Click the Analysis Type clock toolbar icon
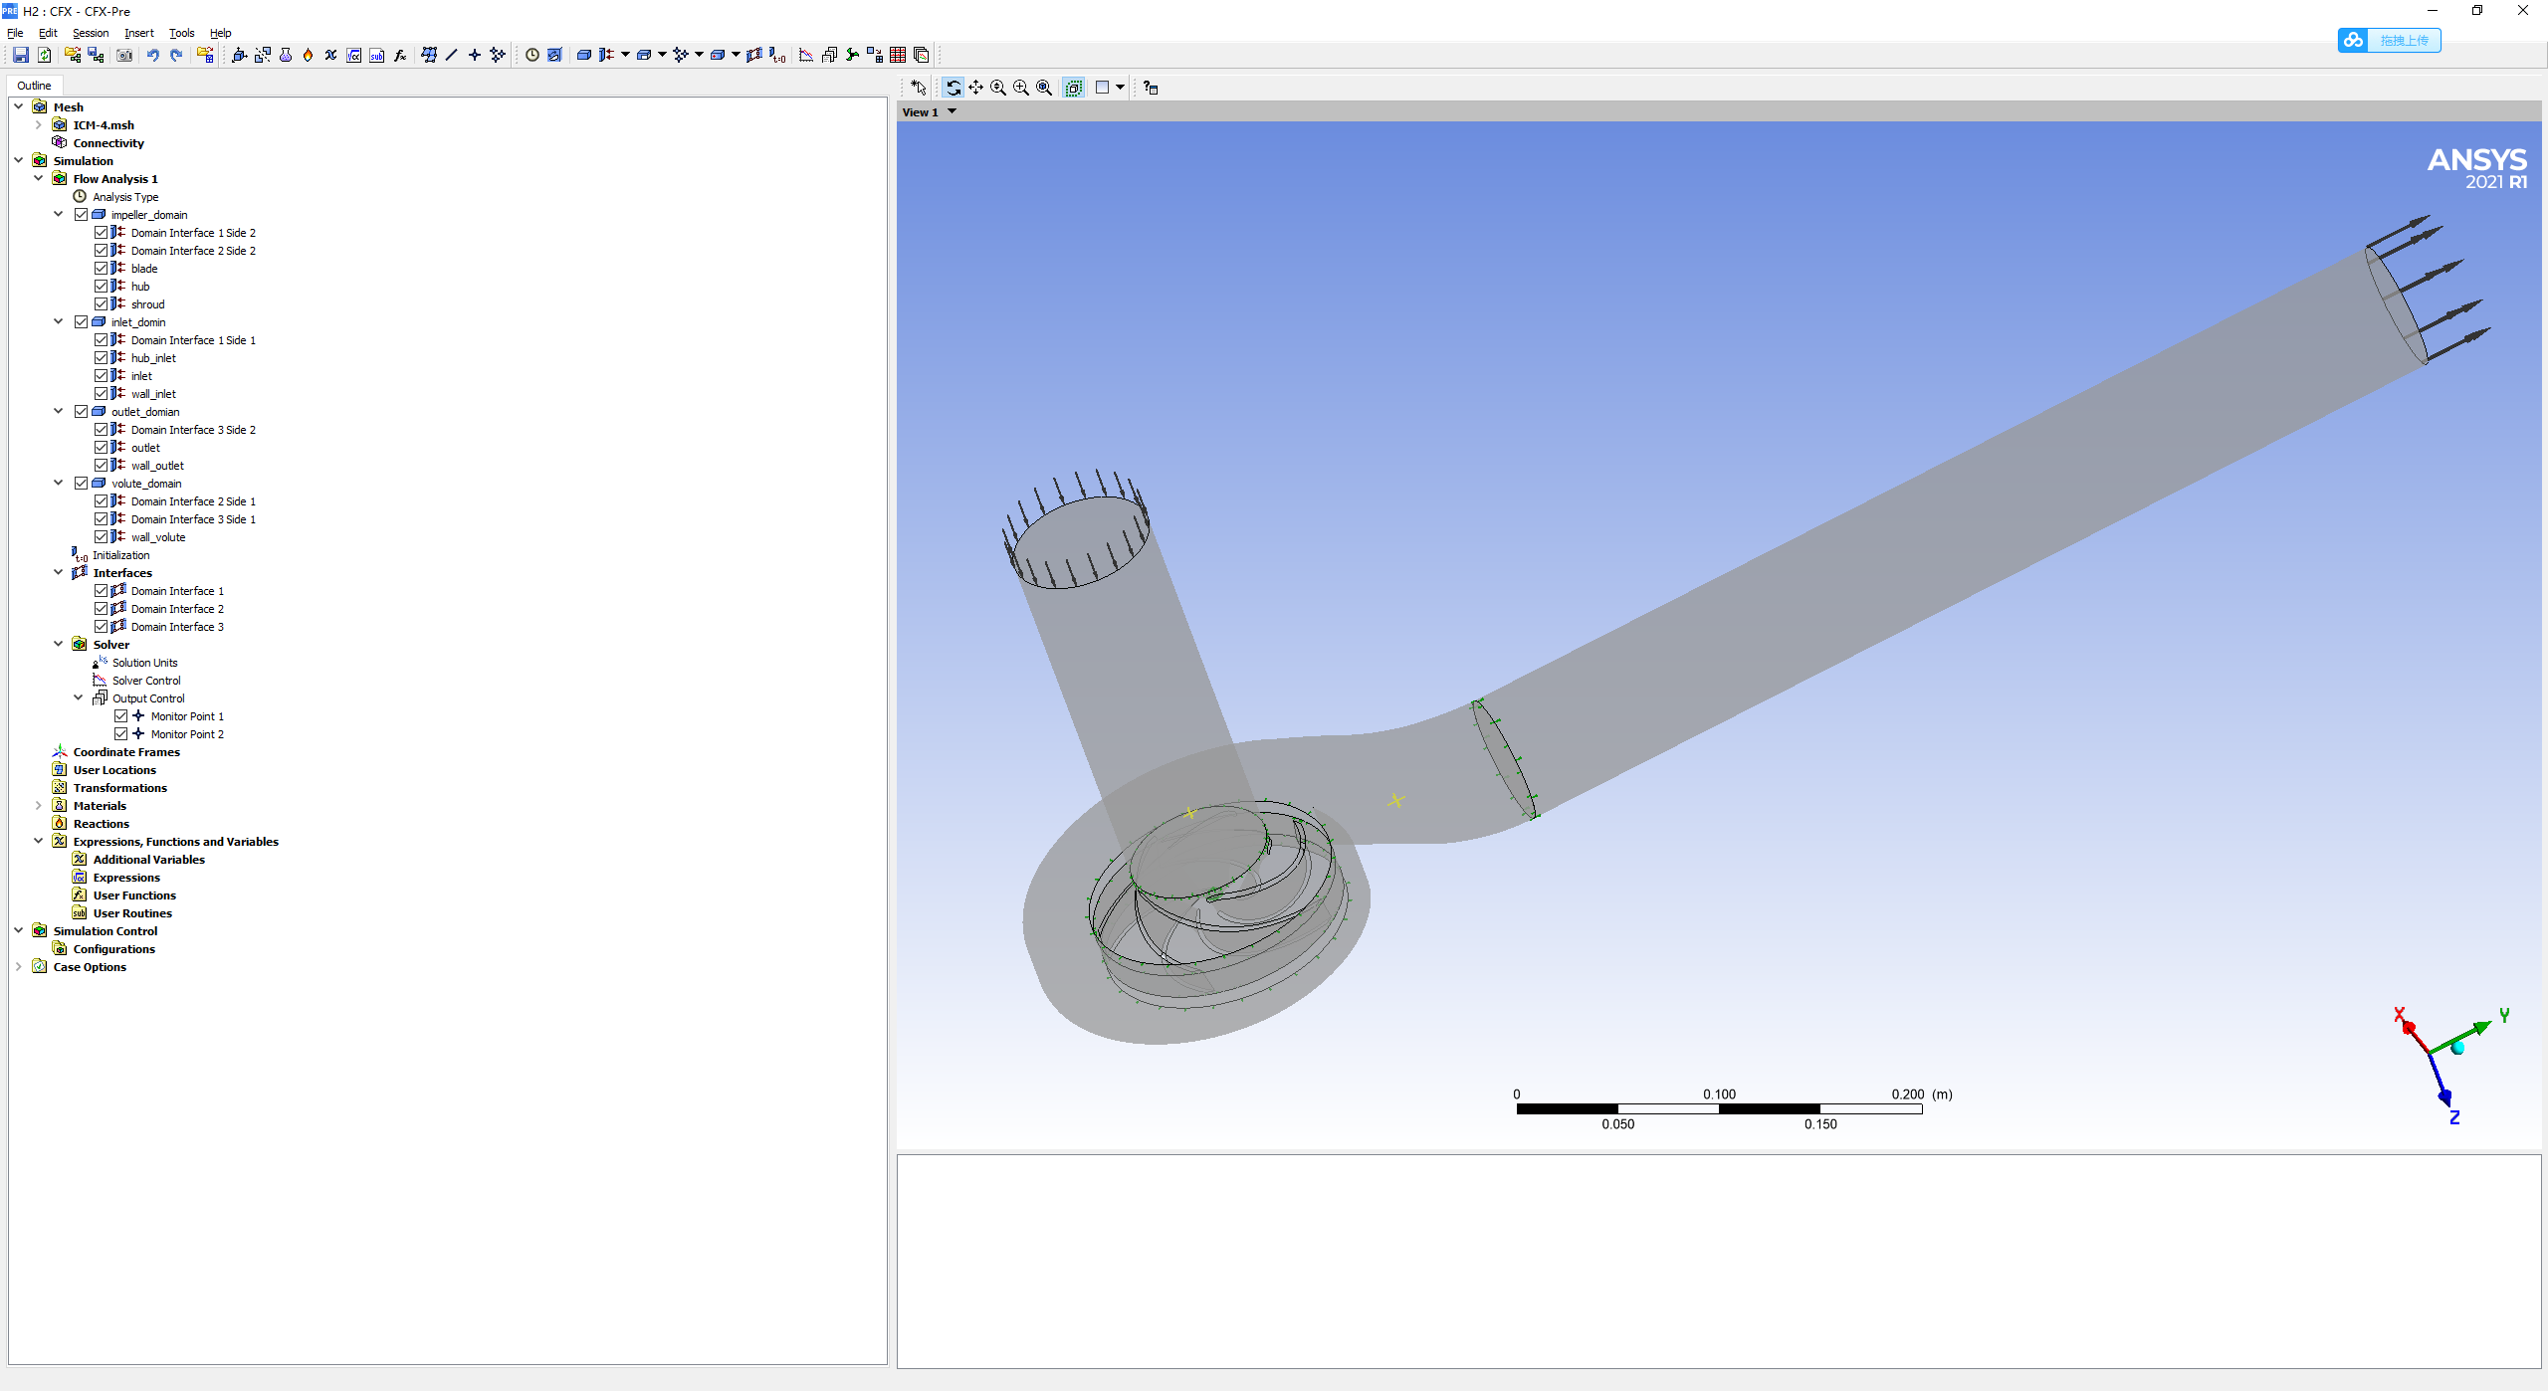The image size is (2548, 1391). [532, 56]
